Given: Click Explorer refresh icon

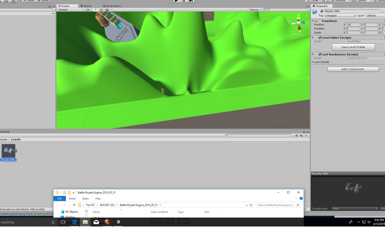Looking at the screenshot, I should (251, 205).
